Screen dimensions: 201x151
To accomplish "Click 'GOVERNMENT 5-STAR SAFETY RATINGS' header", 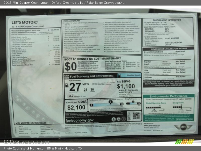I will (169, 49).
